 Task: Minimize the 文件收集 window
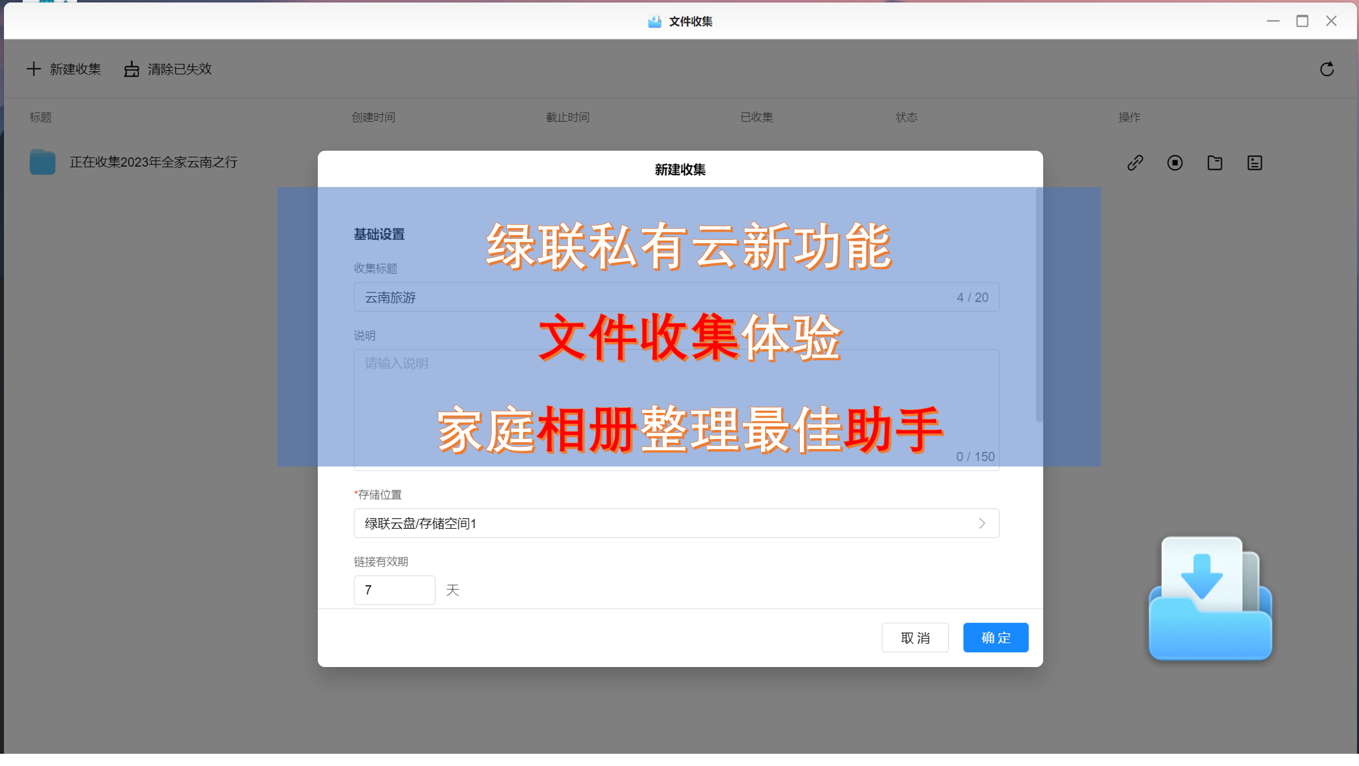pos(1273,21)
